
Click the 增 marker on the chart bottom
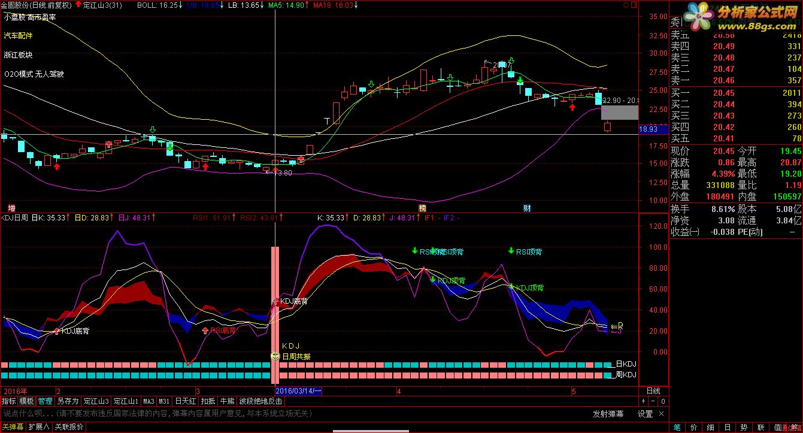tap(12, 208)
